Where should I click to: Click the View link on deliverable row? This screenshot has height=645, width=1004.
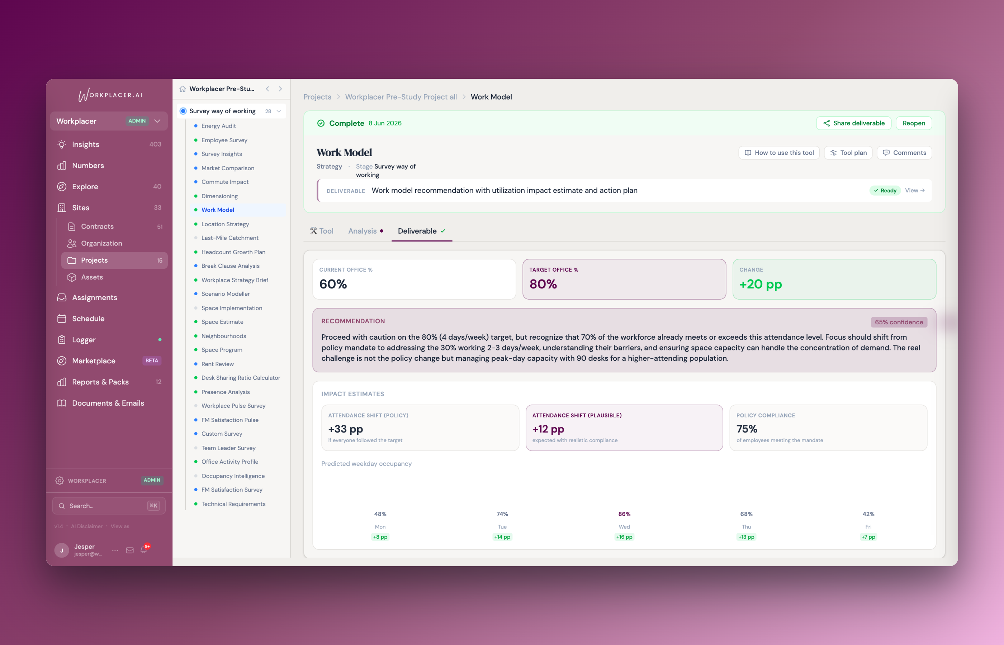(x=915, y=191)
